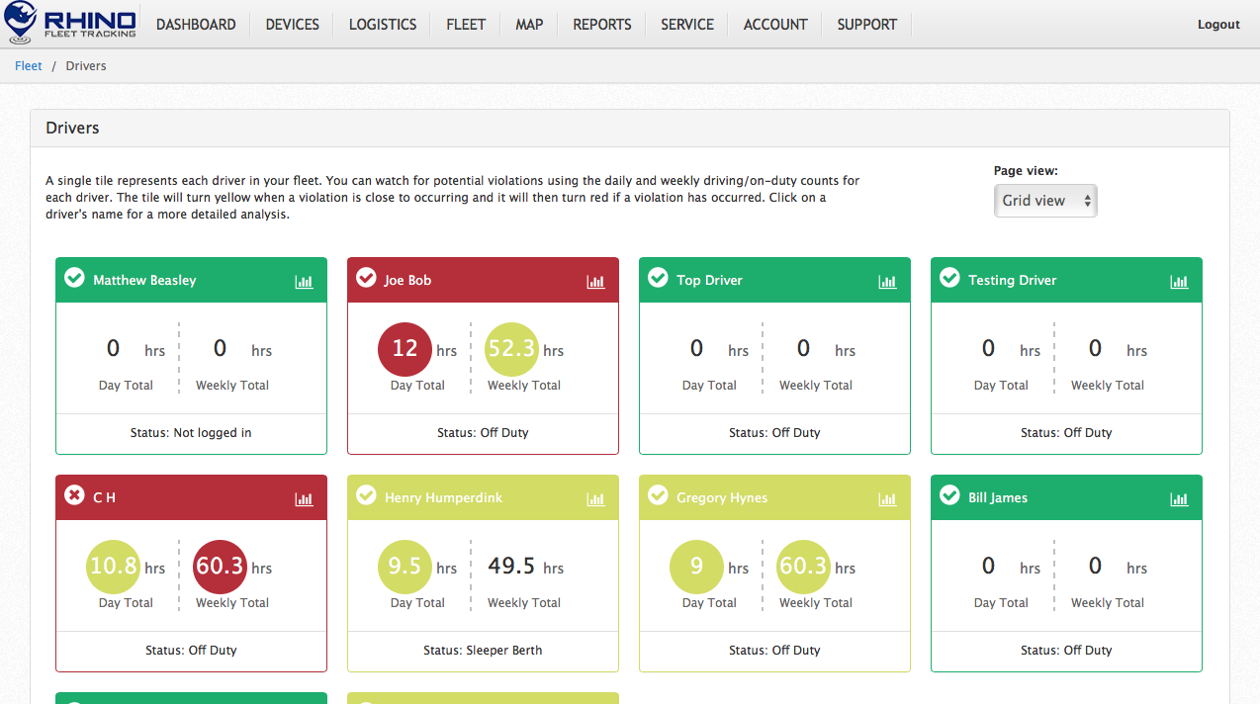The height and width of the screenshot is (704, 1260).
Task: Open the Fleet menu
Action: [466, 24]
